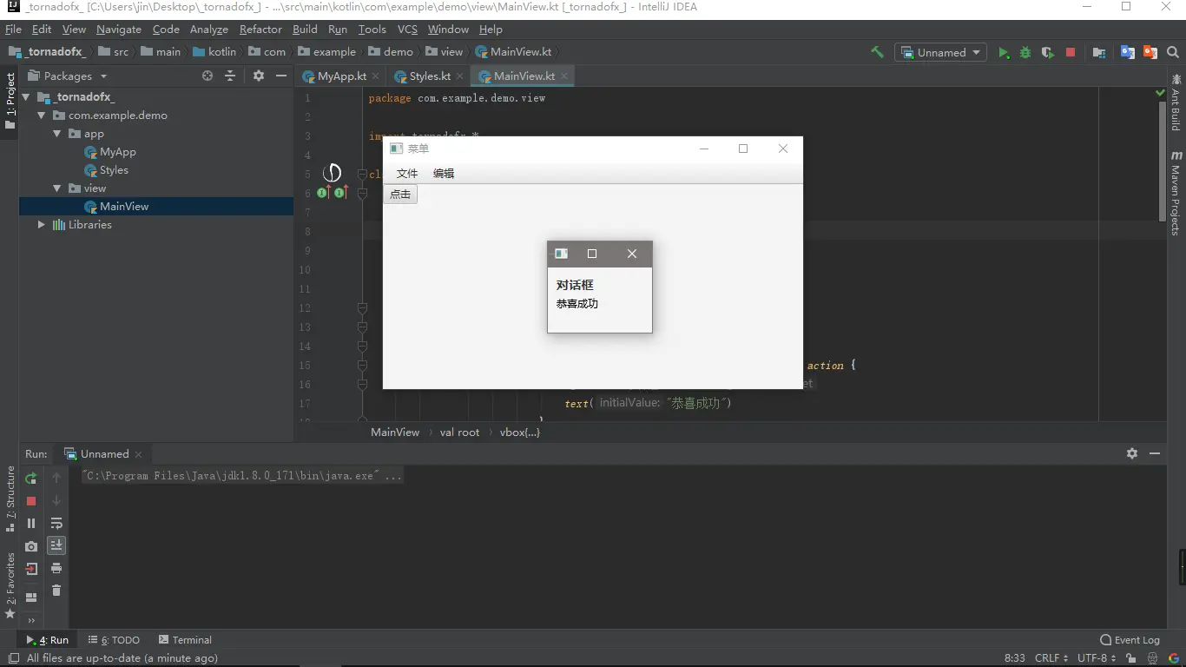Click the Restore Layout icon in Run panel
This screenshot has height=667, width=1186.
[x=31, y=598]
